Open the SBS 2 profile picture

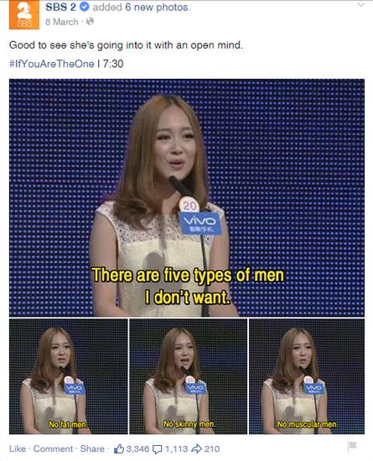click(x=24, y=15)
